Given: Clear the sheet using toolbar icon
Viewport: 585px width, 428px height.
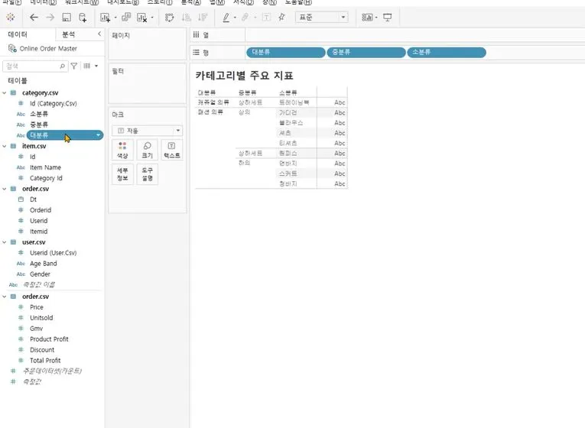Looking at the screenshot, I should pos(142,17).
